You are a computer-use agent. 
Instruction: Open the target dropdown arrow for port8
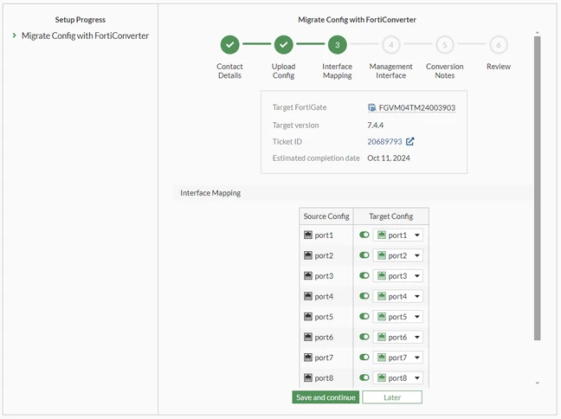[x=416, y=377]
